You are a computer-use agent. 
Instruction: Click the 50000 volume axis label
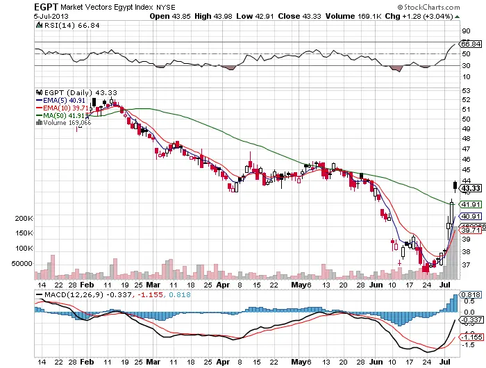(x=22, y=264)
